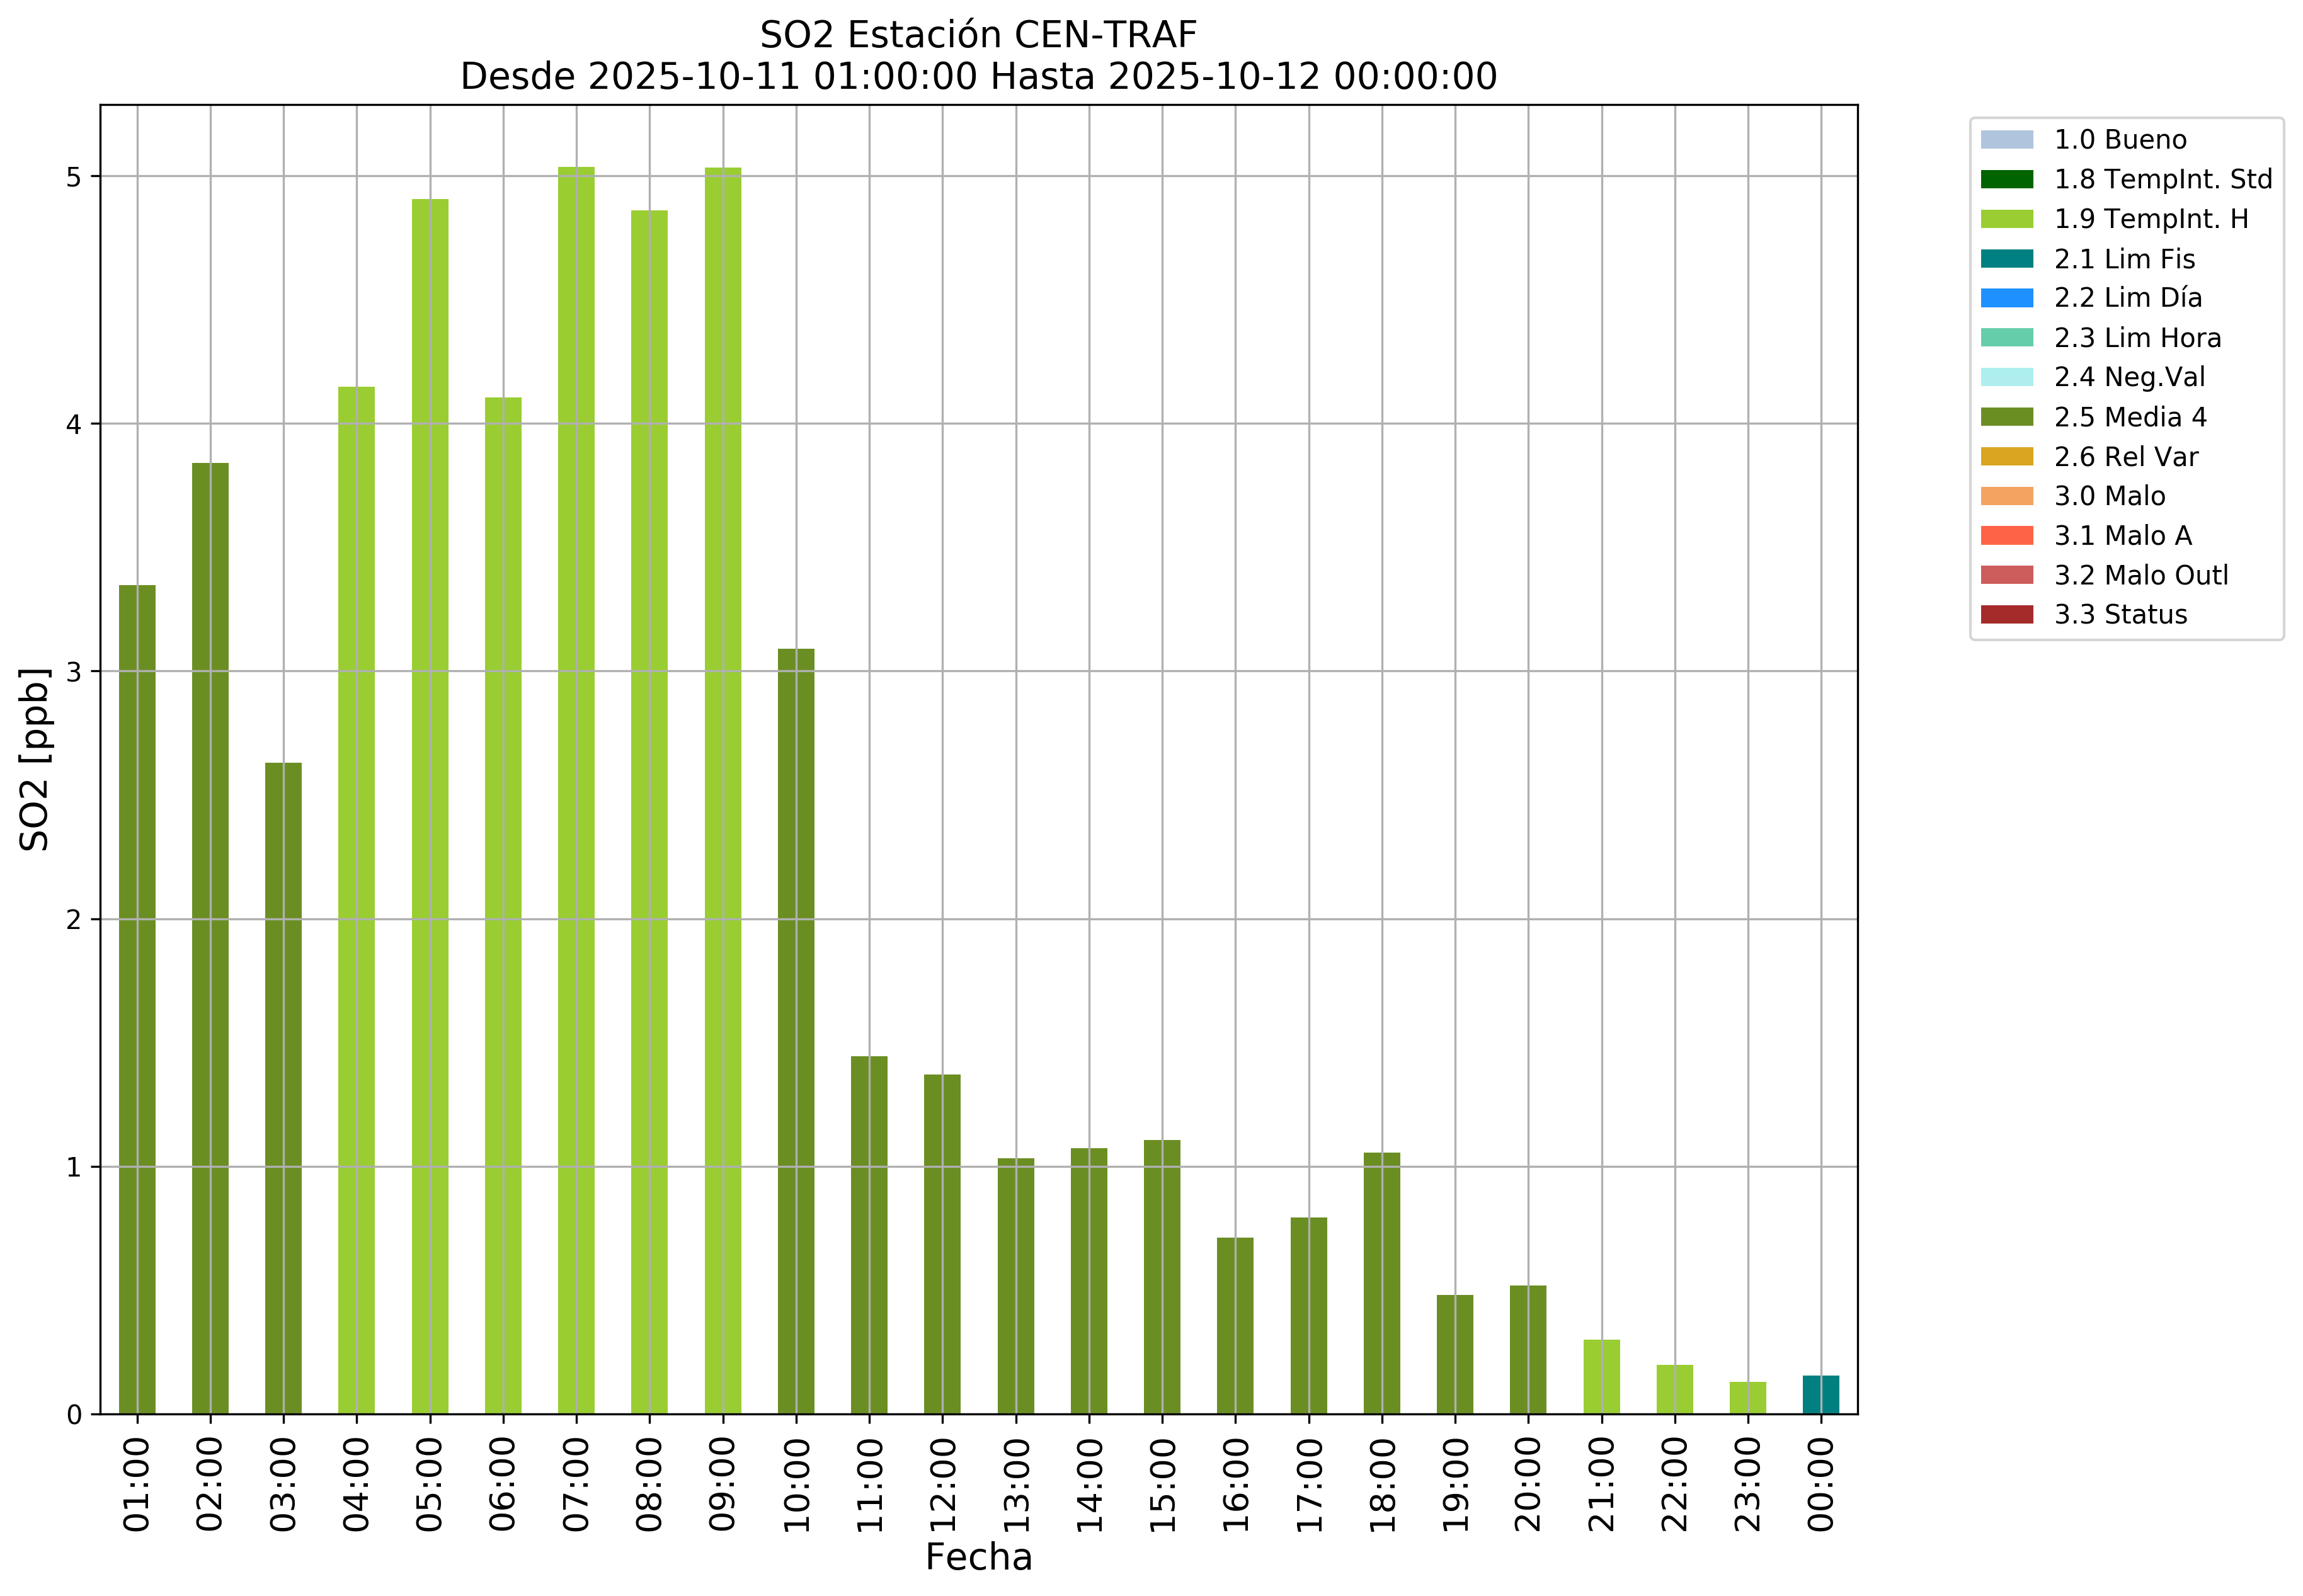Click the chart title SO2 Estación CEN-TRAF
This screenshot has height=1596, width=2303.
[x=977, y=35]
